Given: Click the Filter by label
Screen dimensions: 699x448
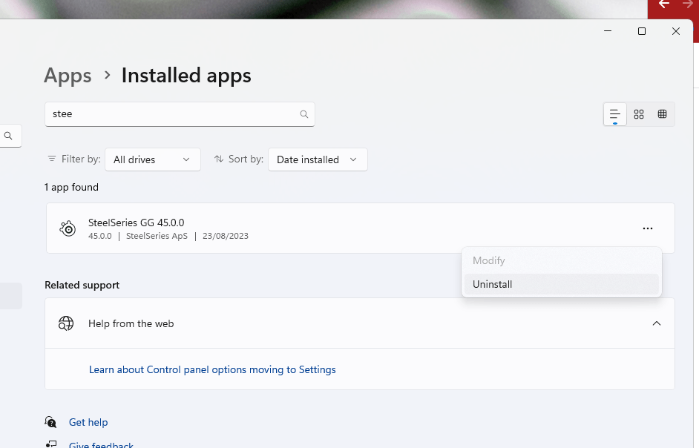Looking at the screenshot, I should click(81, 159).
